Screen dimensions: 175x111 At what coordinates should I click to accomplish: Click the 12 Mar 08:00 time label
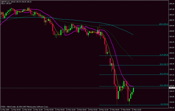point(27,110)
